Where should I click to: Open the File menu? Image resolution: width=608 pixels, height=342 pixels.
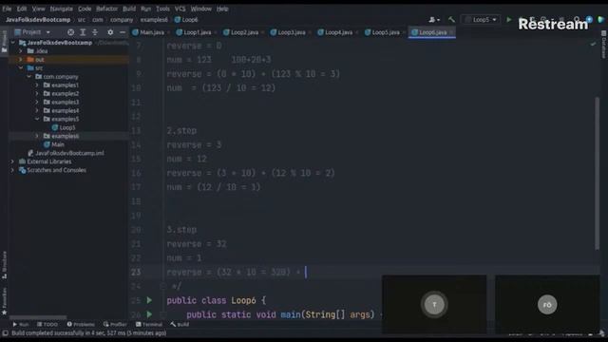click(7, 9)
